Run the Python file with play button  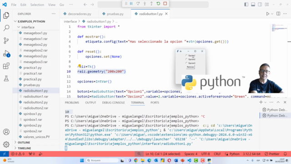268,14
